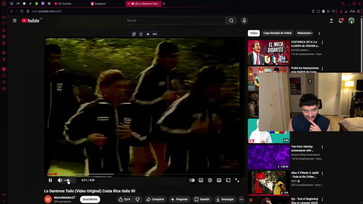The width and height of the screenshot is (363, 204).
Task: Open browser downloads arrow icon
Action: point(346,11)
